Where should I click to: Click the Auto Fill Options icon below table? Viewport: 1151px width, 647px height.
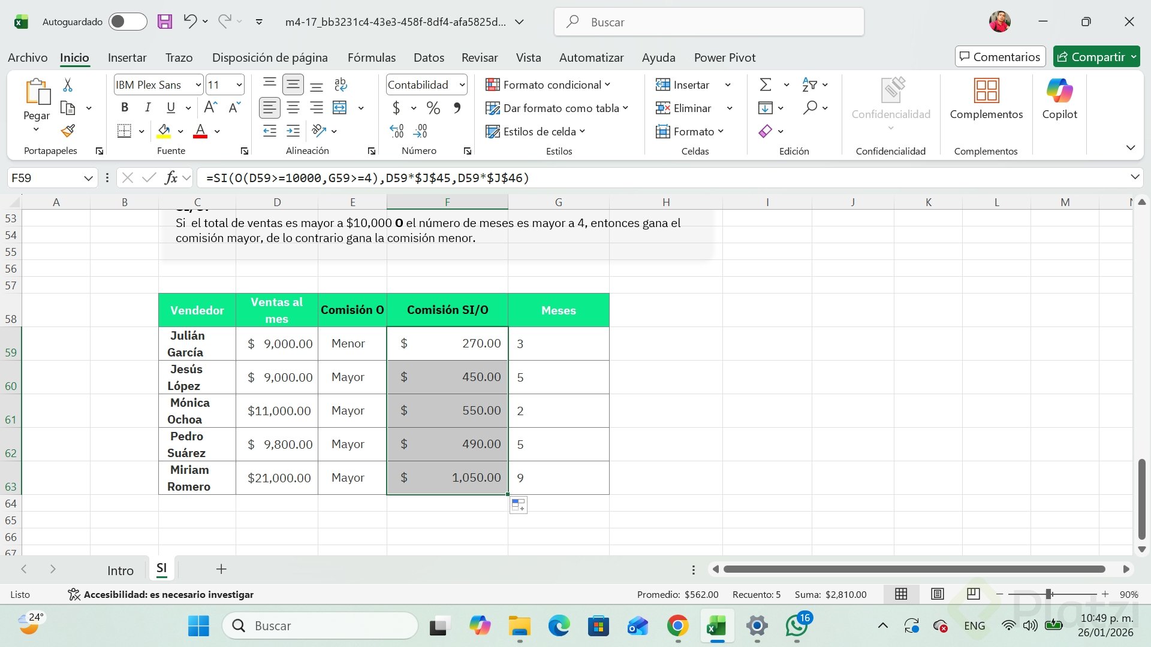pyautogui.click(x=519, y=505)
